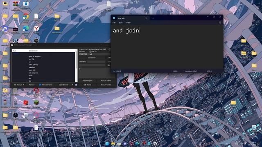Open Edit menu in Notepad
This screenshot has width=262, height=147.
pos(121,23)
